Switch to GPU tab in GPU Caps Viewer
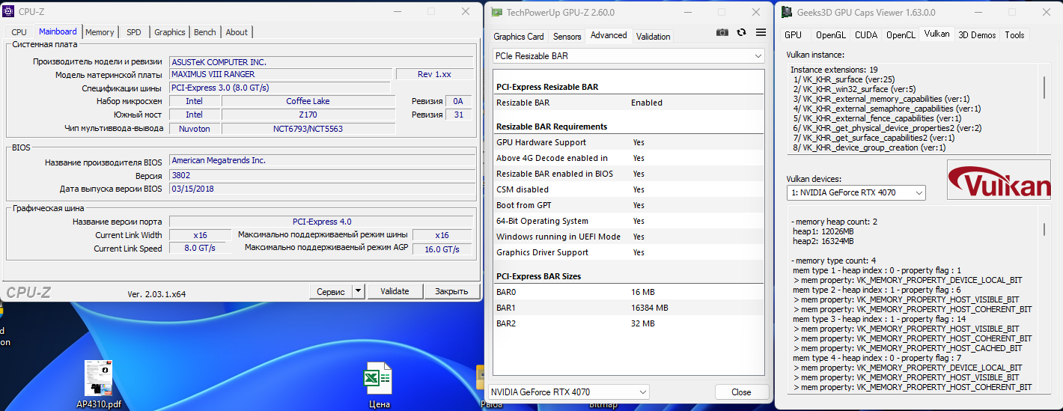This screenshot has height=411, width=1063. click(x=793, y=35)
